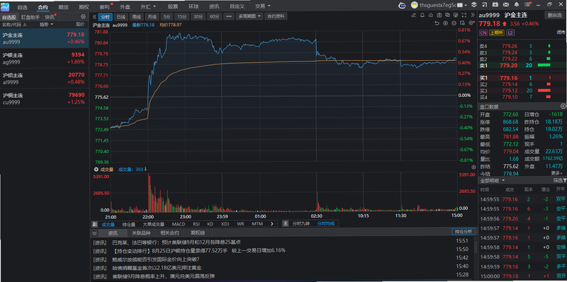Open the 套利 top tab
Screen dimensions: 567x282
pyautogui.click(x=104, y=6)
